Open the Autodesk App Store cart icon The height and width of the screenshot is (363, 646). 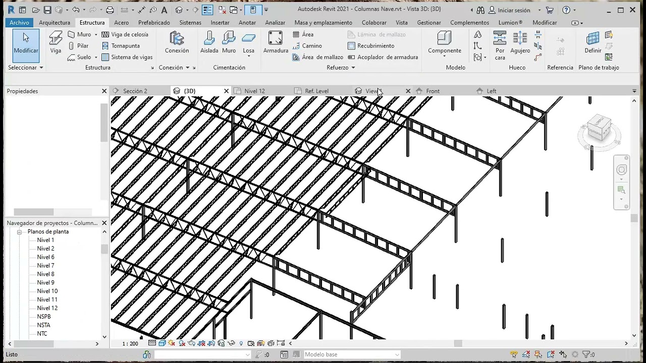(550, 10)
